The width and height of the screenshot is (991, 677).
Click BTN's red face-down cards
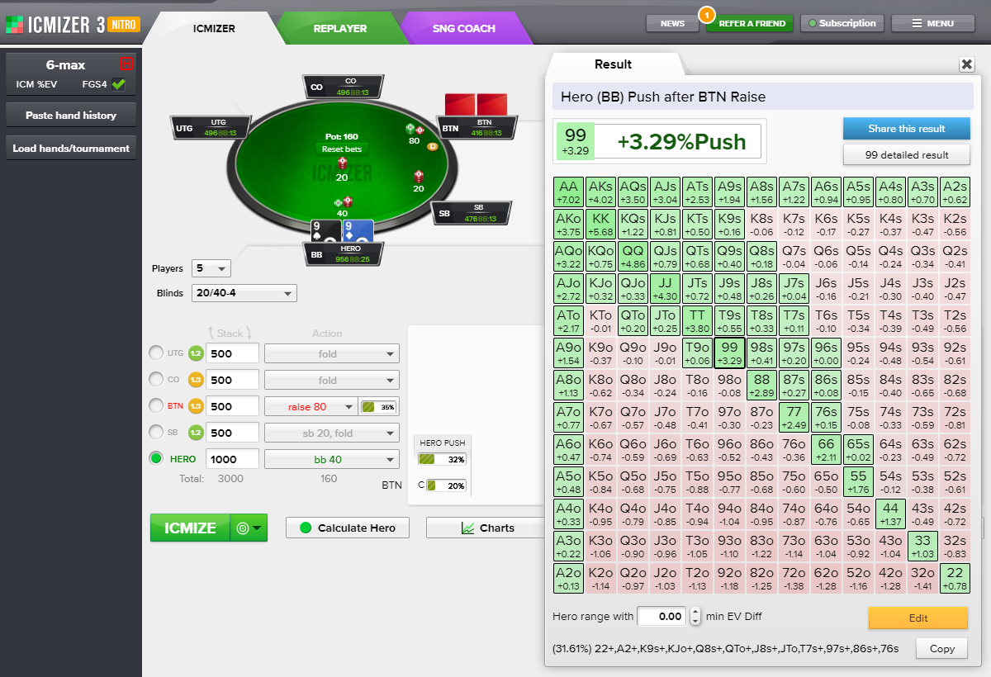[476, 104]
